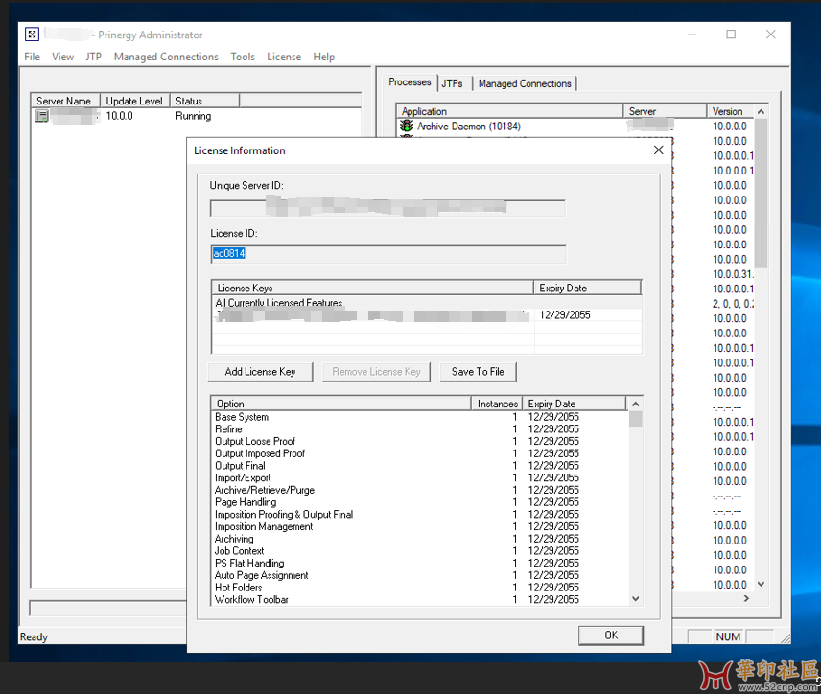821x694 pixels.
Task: Click the Archive Daemon traffic light icon
Action: 407,127
